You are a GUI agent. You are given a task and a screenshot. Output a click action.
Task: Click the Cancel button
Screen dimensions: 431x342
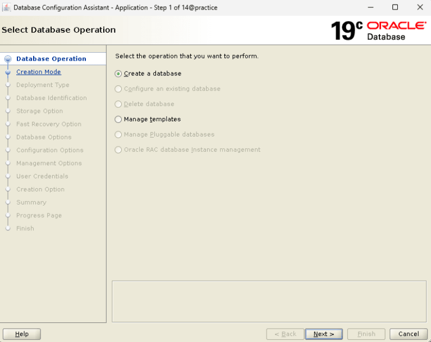pyautogui.click(x=409, y=334)
